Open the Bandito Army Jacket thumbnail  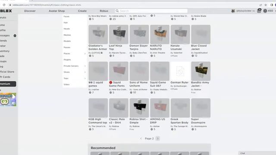pos(201,71)
